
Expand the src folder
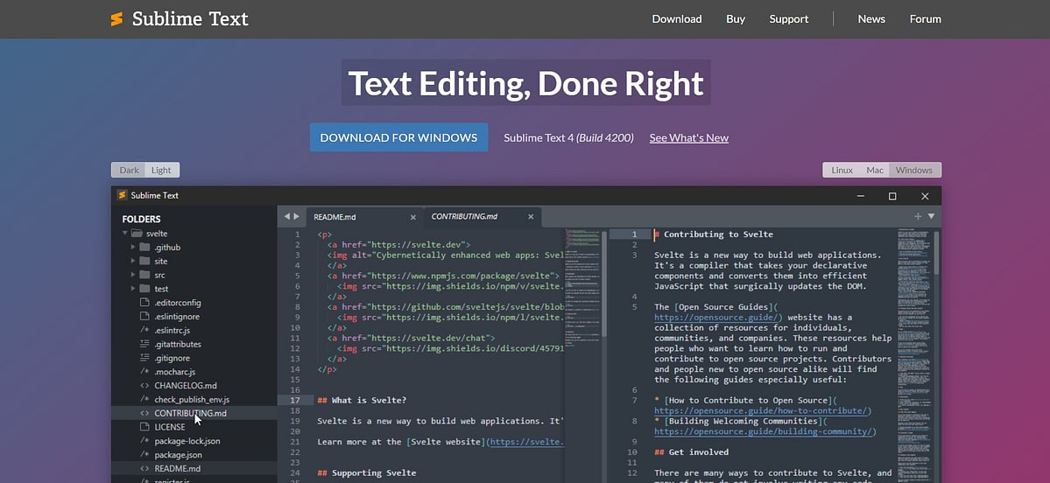[133, 275]
